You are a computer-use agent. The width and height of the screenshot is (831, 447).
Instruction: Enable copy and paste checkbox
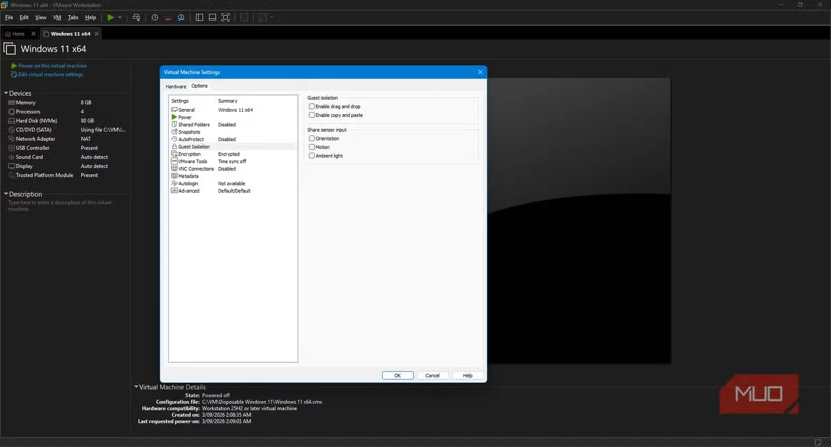click(x=312, y=115)
